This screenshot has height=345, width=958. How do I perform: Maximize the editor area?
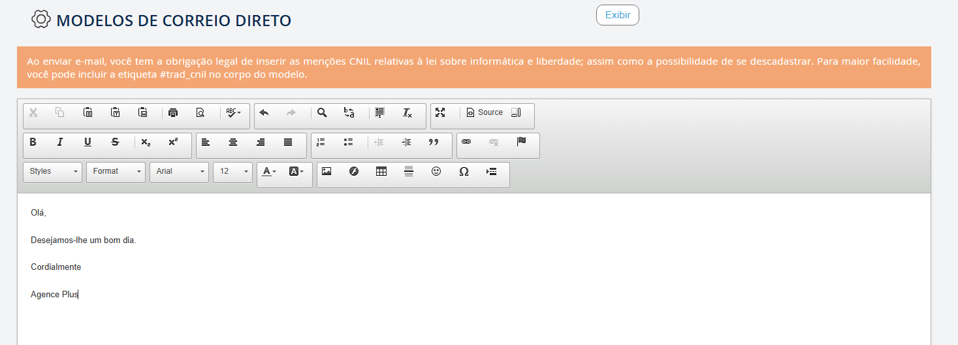pos(440,112)
